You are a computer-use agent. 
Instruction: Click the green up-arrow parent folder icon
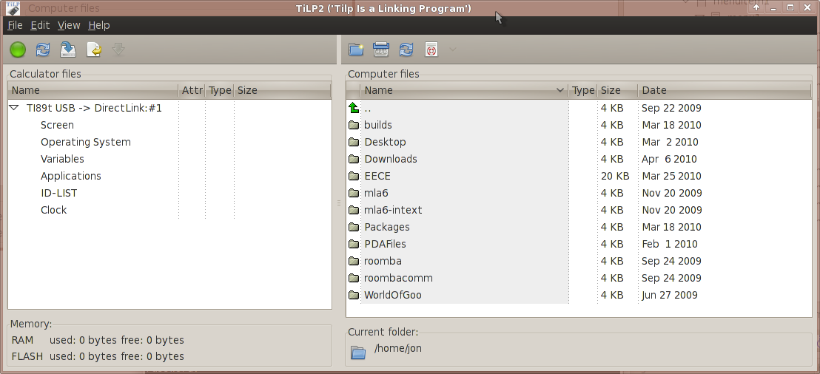(354, 108)
